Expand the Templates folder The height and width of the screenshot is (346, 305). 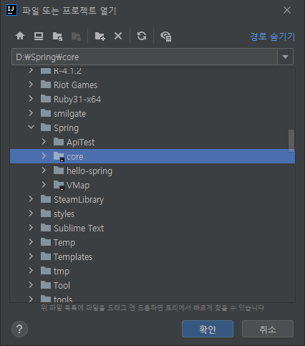coord(31,256)
